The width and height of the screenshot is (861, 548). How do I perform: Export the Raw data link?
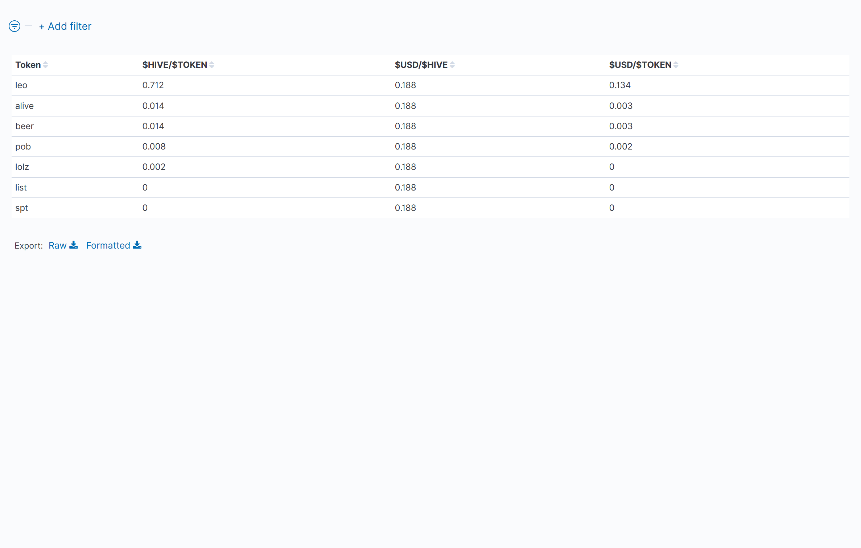tap(58, 246)
